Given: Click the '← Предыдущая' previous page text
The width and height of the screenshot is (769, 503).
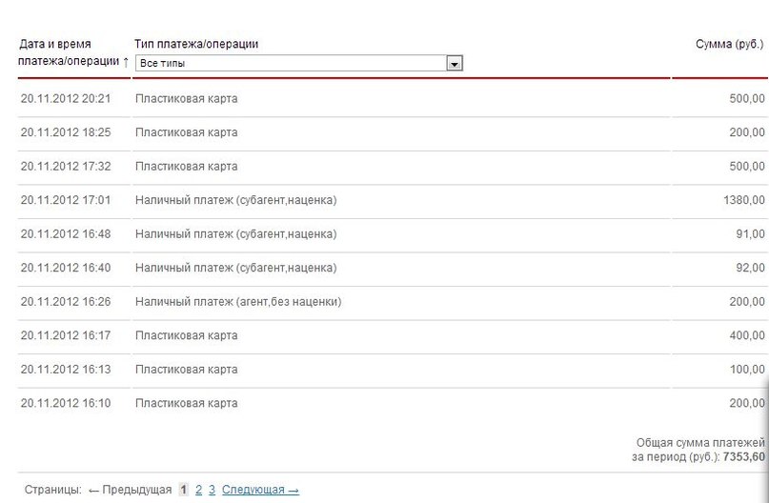Looking at the screenshot, I should pyautogui.click(x=131, y=490).
